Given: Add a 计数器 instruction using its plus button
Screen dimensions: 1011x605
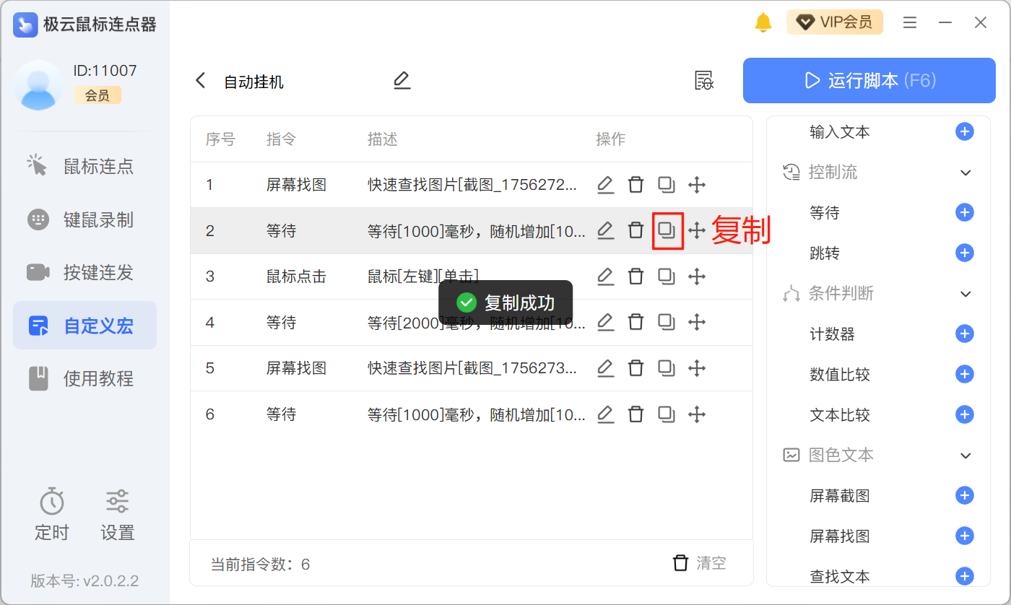Looking at the screenshot, I should pyautogui.click(x=964, y=334).
